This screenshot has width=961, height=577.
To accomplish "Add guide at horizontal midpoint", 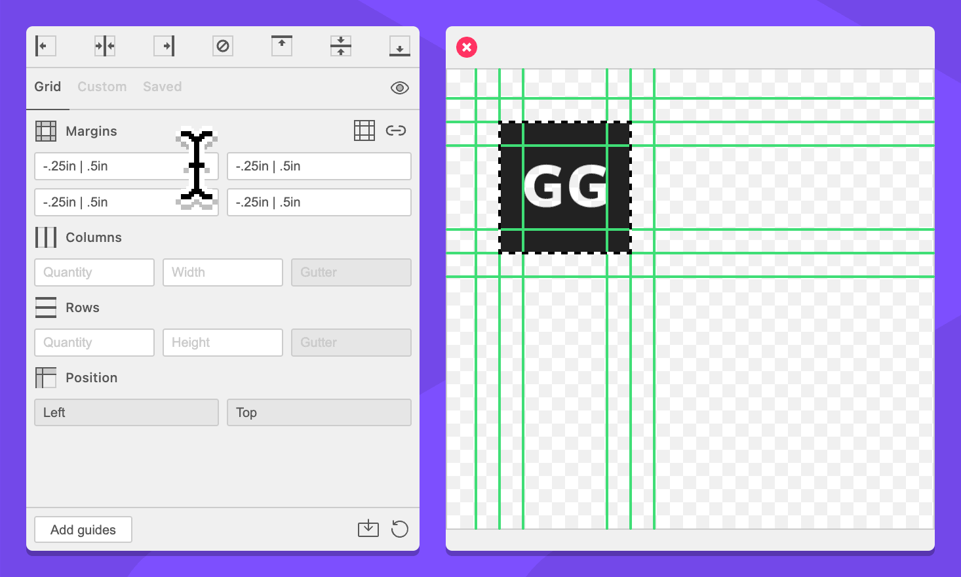I will 341,46.
